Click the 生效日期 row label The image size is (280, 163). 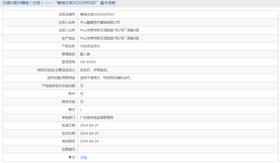pos(68,134)
